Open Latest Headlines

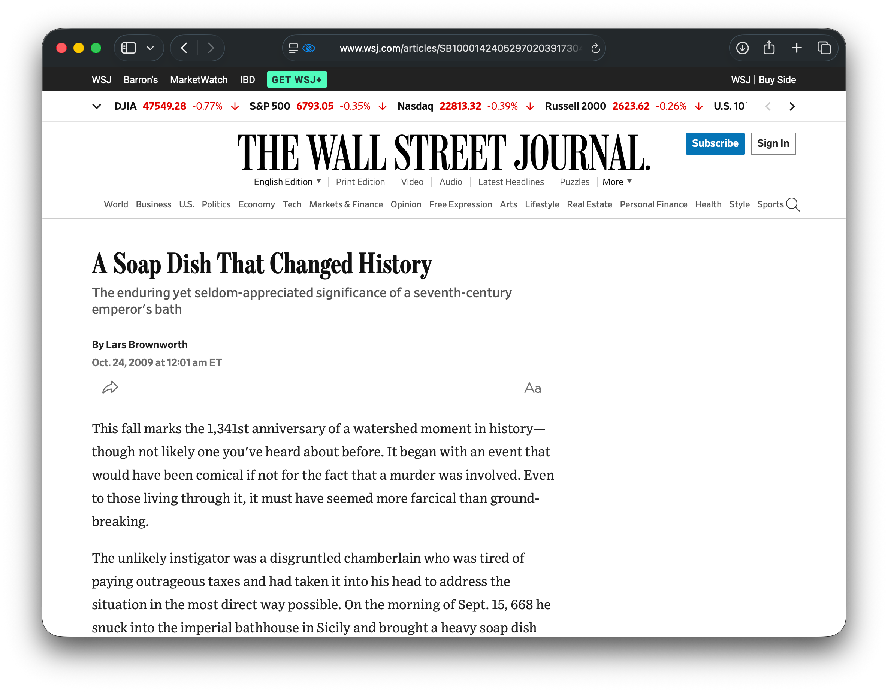click(x=511, y=182)
